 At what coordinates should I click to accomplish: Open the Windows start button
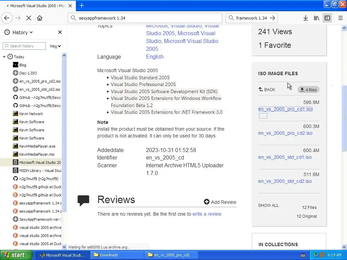(x=16, y=255)
